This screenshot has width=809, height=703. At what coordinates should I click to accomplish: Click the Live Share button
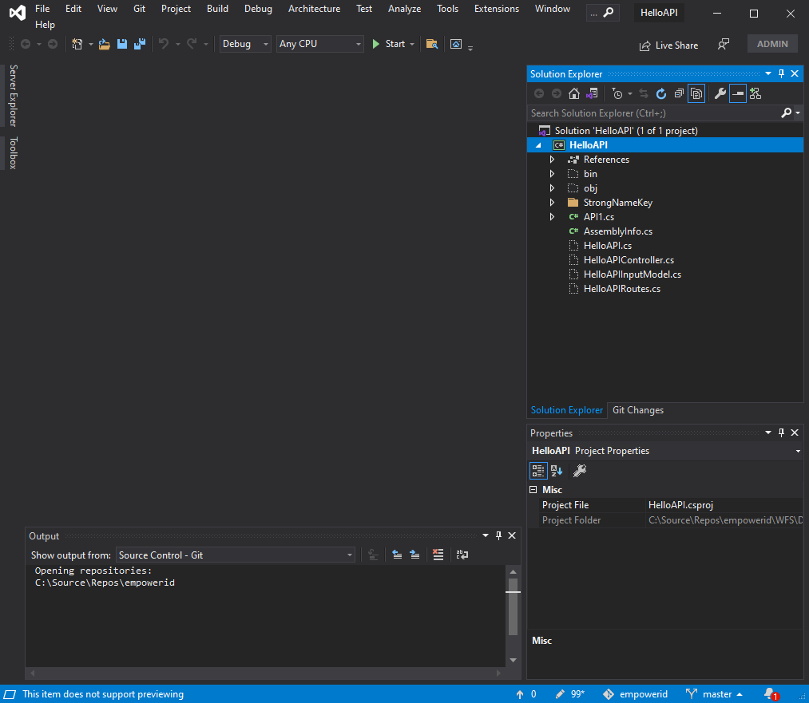(x=668, y=45)
